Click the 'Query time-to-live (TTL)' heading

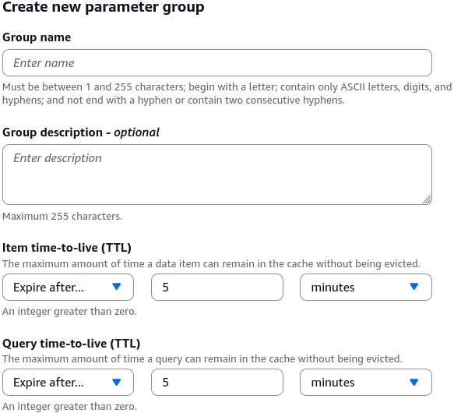(x=71, y=344)
